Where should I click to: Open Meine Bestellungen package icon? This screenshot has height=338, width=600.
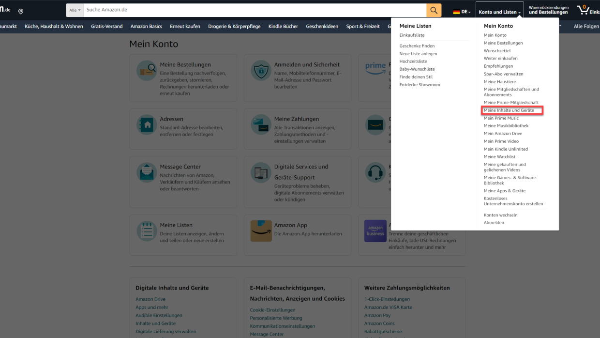click(147, 71)
